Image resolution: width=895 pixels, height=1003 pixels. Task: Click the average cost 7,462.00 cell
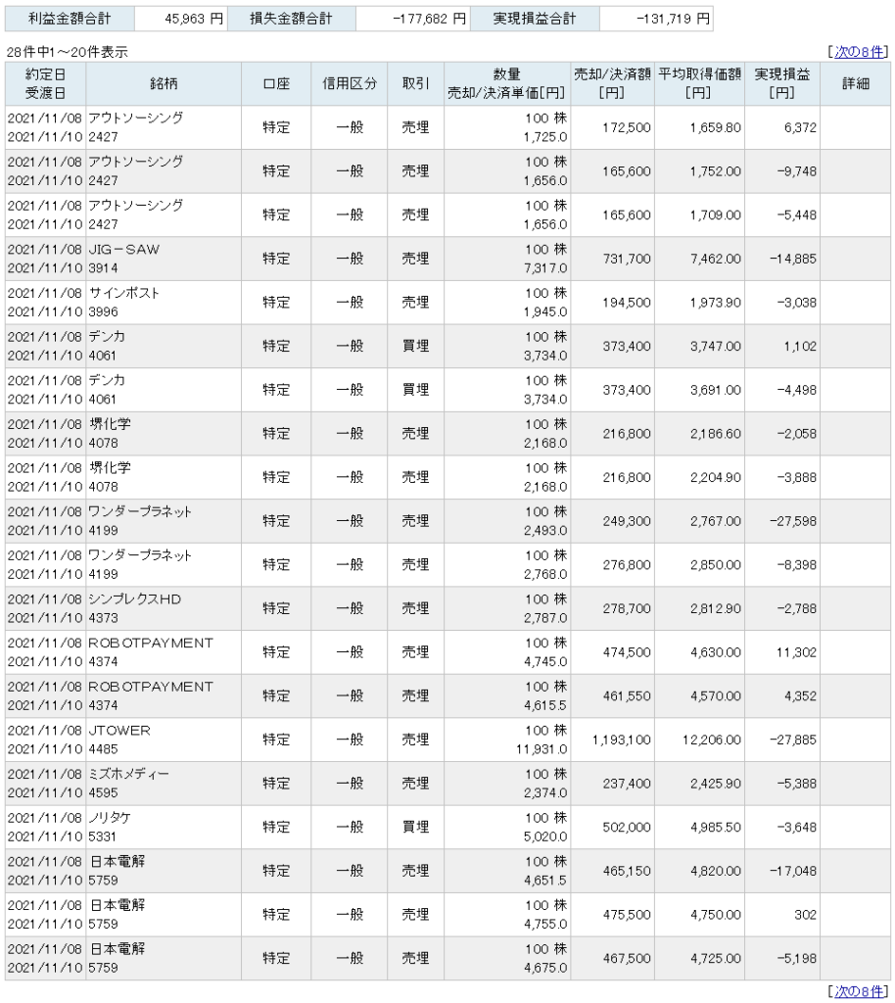coord(699,259)
